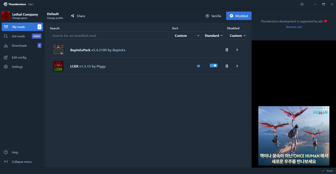The width and height of the screenshot is (336, 174).
Task: Click the ad info icon
Action: point(324,108)
